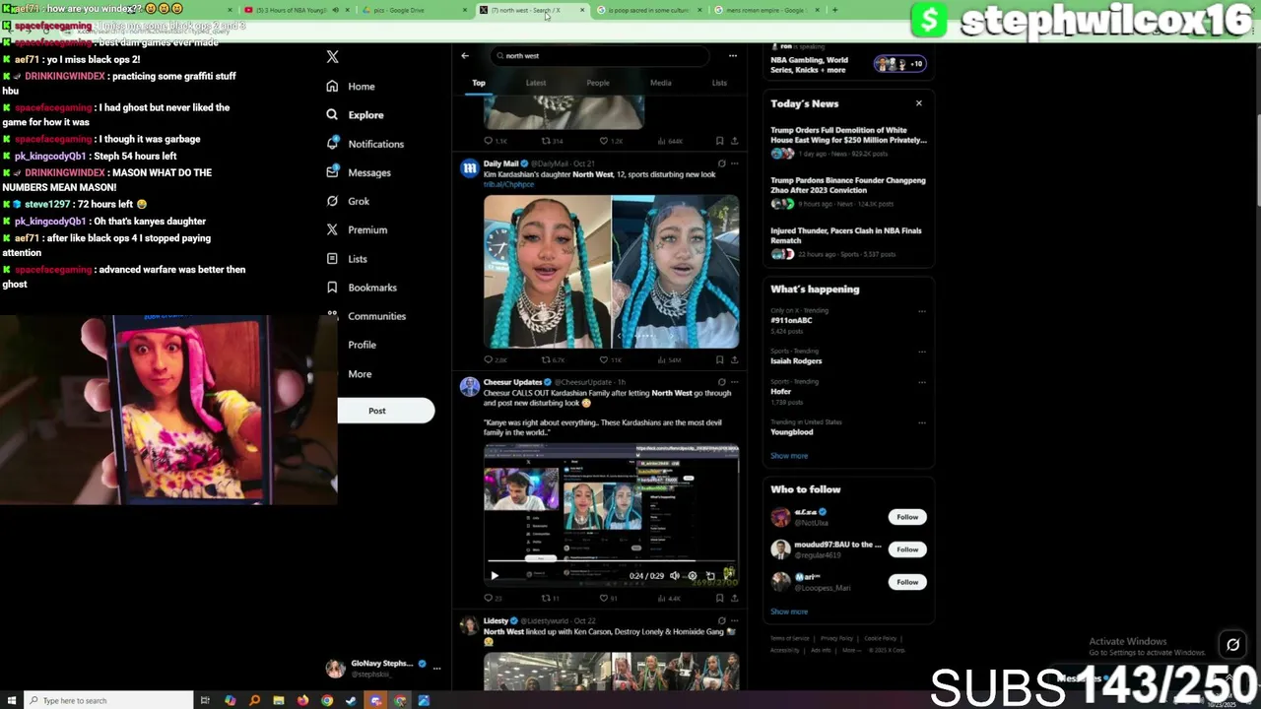Open more options on the Lidesty post
The height and width of the screenshot is (709, 1261).
(x=734, y=621)
